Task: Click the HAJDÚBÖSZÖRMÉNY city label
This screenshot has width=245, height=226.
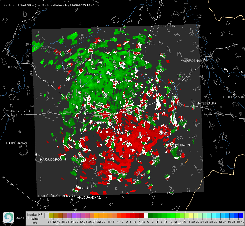Action: click(54, 196)
